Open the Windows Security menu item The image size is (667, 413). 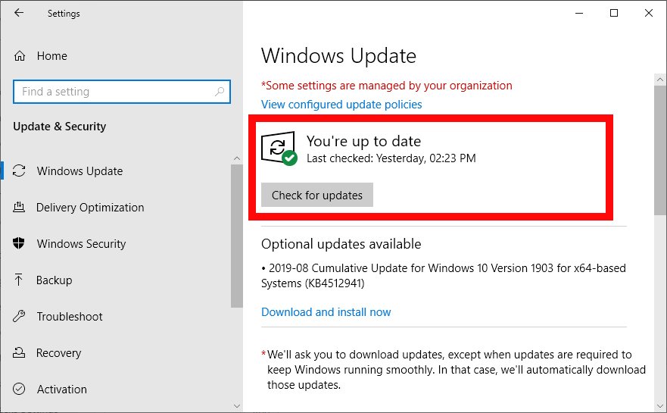click(x=81, y=244)
